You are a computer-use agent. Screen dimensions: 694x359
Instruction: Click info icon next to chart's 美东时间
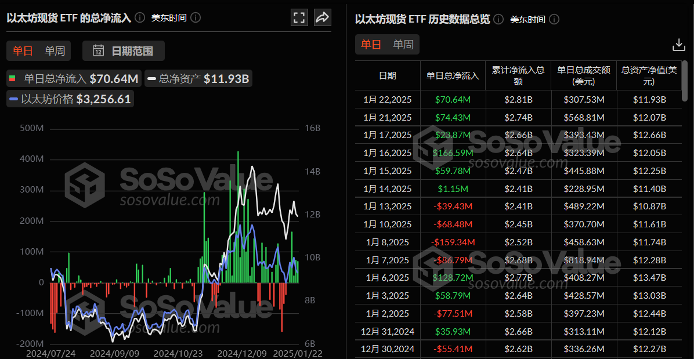coord(196,17)
